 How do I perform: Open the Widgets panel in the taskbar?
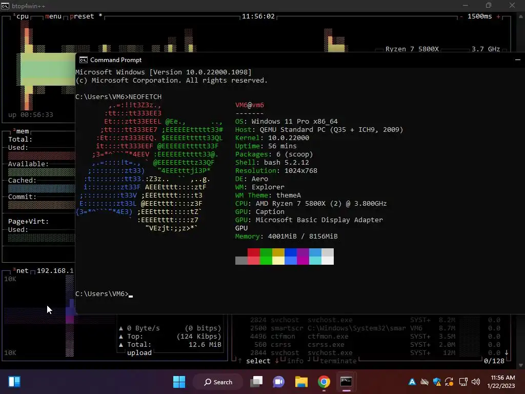click(x=14, y=382)
